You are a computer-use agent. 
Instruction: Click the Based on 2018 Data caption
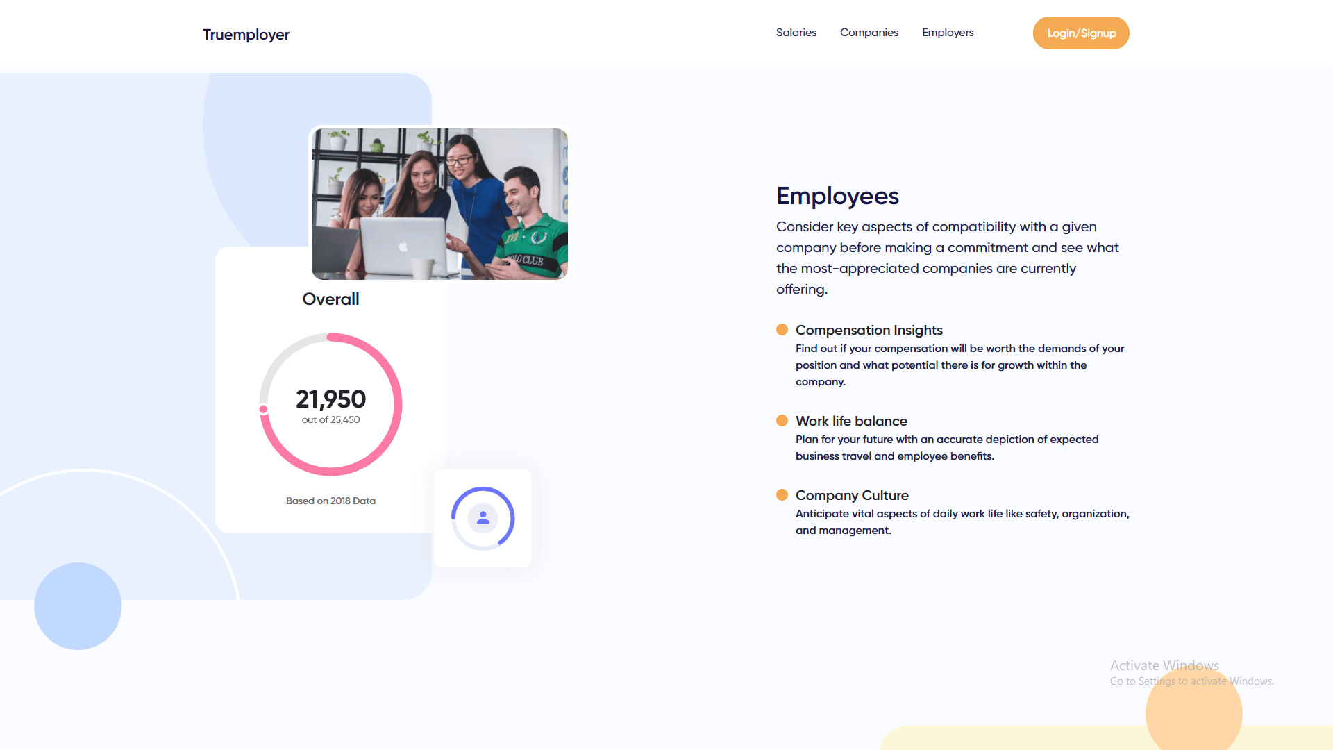pyautogui.click(x=330, y=501)
